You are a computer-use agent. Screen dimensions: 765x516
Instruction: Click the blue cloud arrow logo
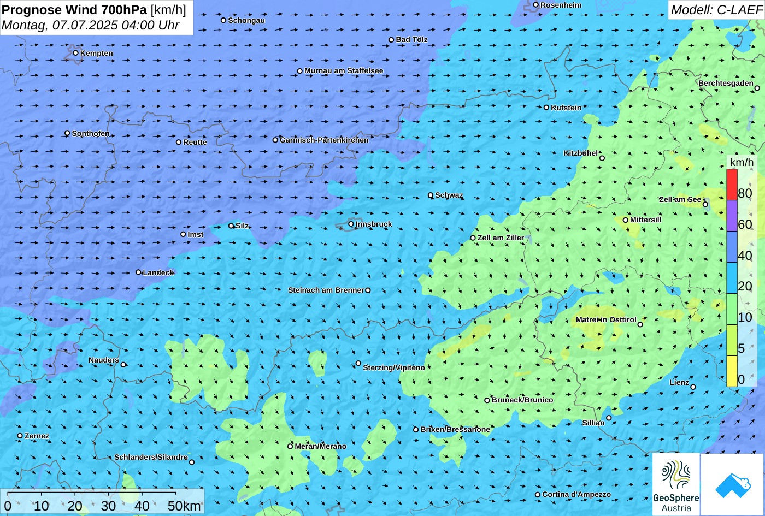pos(733,485)
